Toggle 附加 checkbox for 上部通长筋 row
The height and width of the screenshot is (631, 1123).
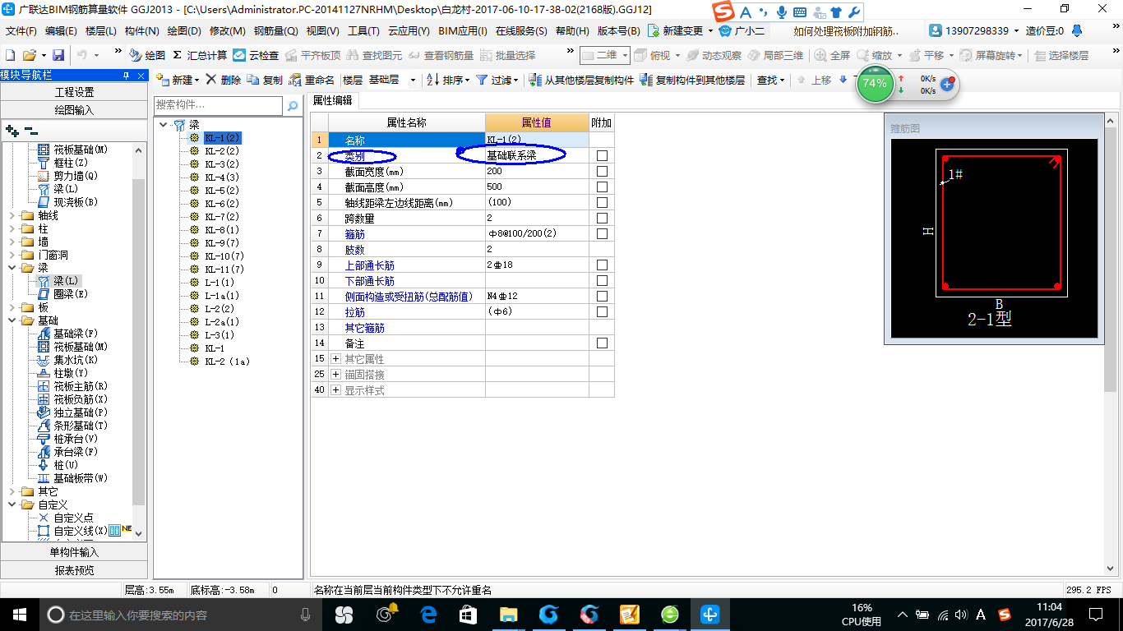pos(602,265)
